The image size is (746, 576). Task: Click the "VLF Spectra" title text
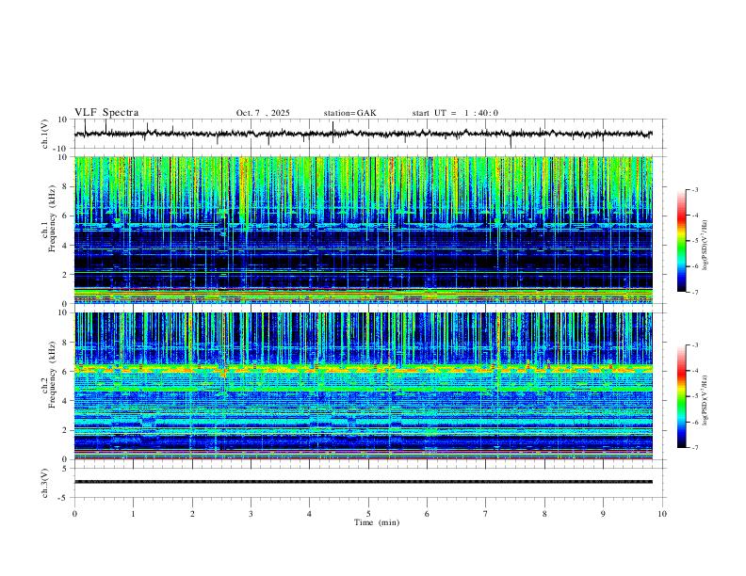(x=106, y=113)
